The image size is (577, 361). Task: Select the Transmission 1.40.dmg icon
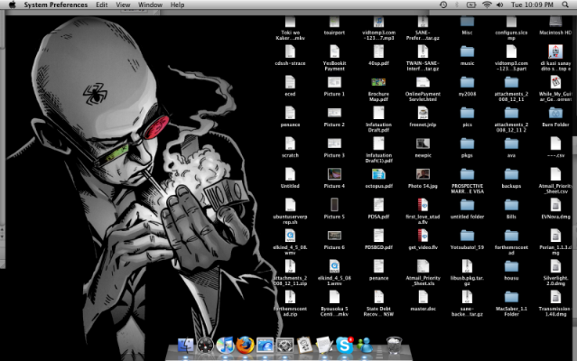555,297
